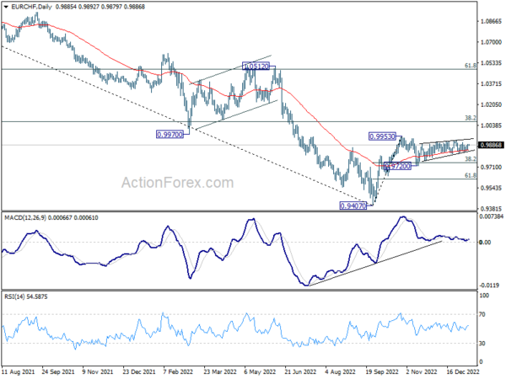Click the 0.93815 price axis value

point(491,209)
